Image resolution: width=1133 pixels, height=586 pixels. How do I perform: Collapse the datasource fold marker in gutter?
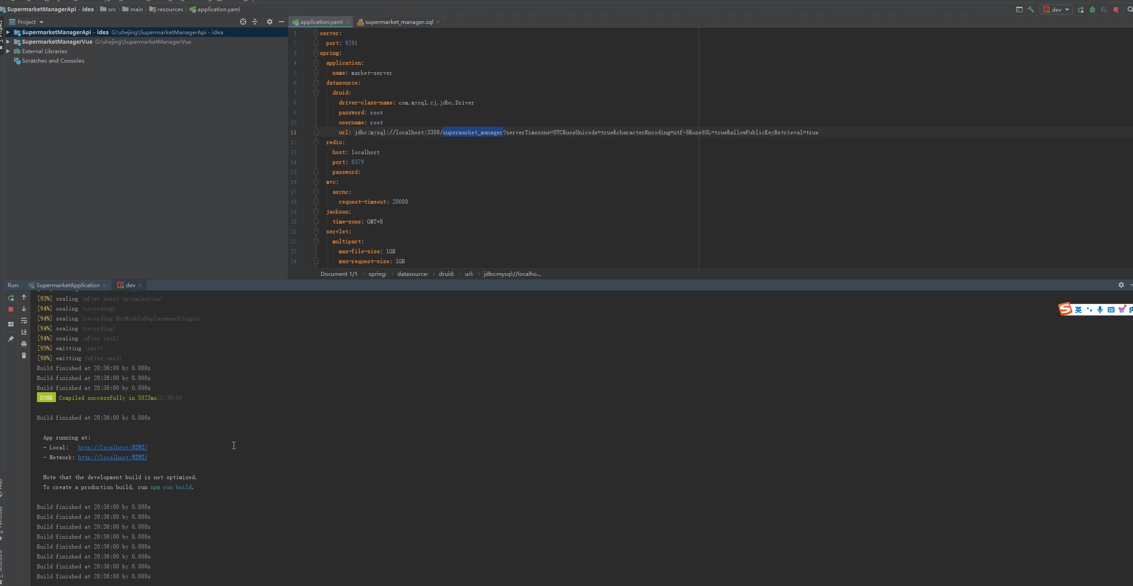[x=316, y=83]
